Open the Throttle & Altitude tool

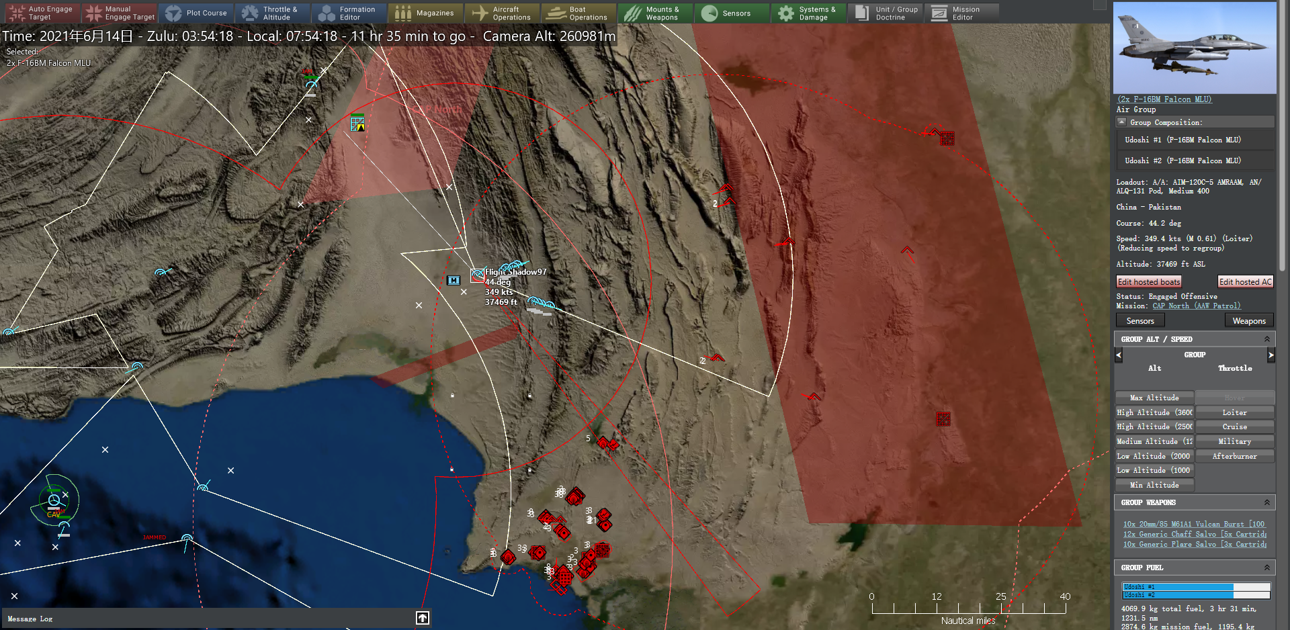click(272, 13)
